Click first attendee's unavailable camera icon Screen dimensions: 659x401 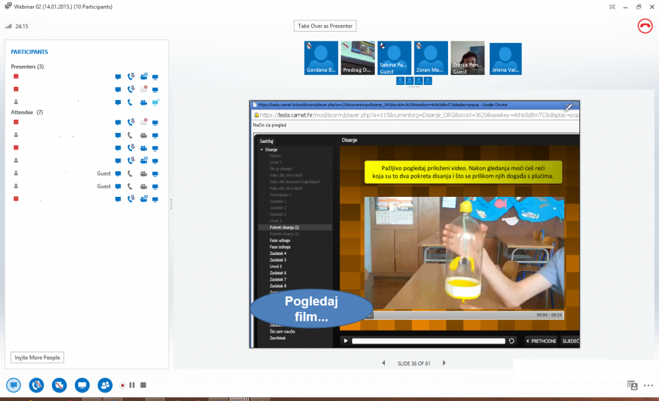tap(144, 122)
